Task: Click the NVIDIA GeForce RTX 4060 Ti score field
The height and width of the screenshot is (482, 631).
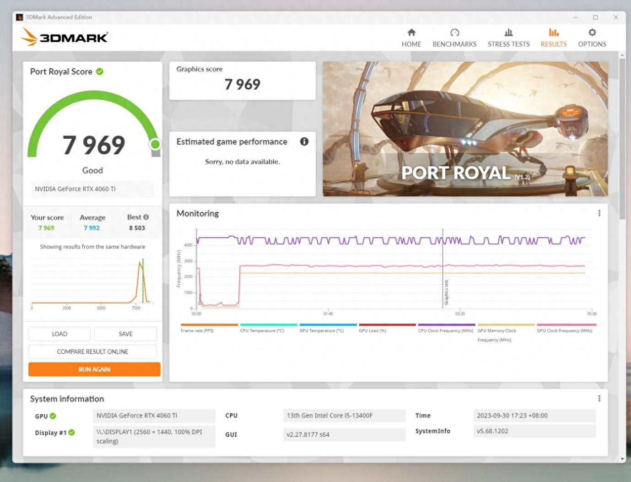Action: 92,189
